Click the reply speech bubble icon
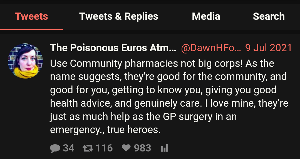 click(x=55, y=148)
